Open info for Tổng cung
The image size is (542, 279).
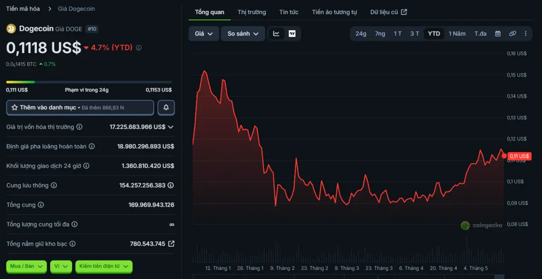[41, 205]
